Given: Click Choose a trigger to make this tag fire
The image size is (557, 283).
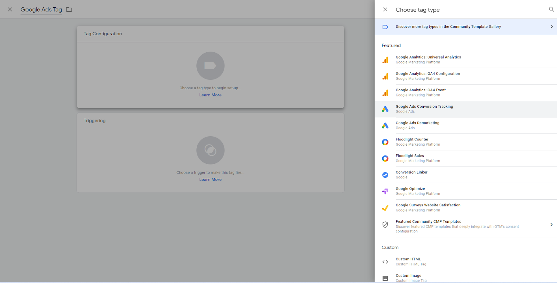Looking at the screenshot, I should [210, 173].
